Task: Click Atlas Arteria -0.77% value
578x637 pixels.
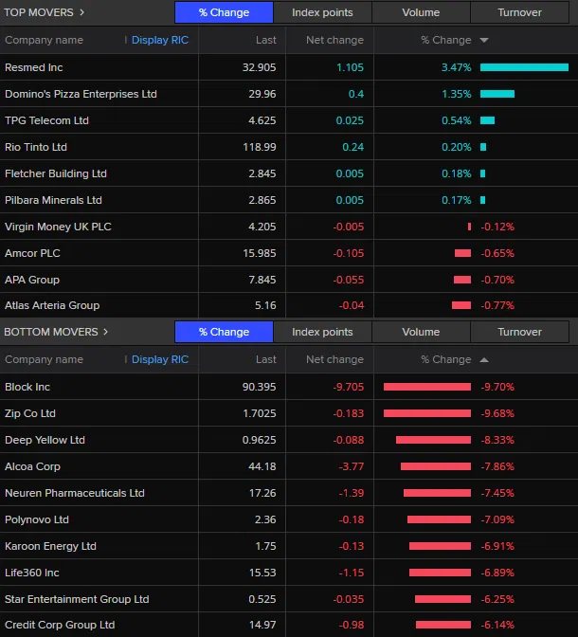Action: point(497,305)
